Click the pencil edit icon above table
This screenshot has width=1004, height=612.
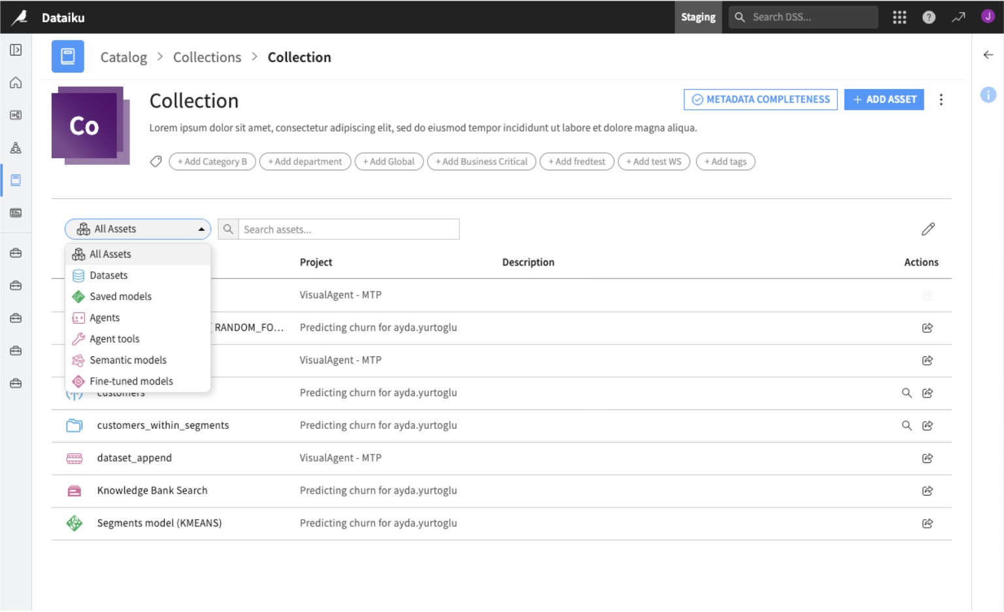coord(928,229)
